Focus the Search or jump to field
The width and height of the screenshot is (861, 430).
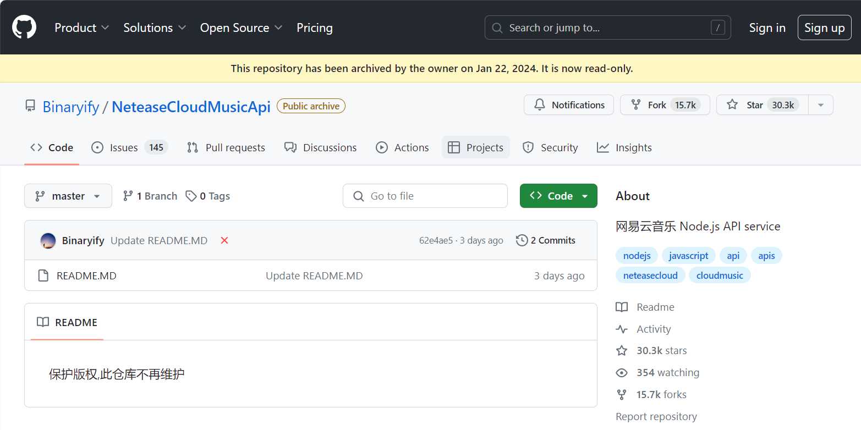(x=607, y=27)
